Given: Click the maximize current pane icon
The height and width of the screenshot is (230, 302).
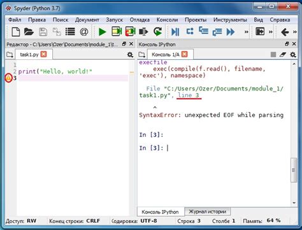Looking at the screenshot, I should point(260,31).
